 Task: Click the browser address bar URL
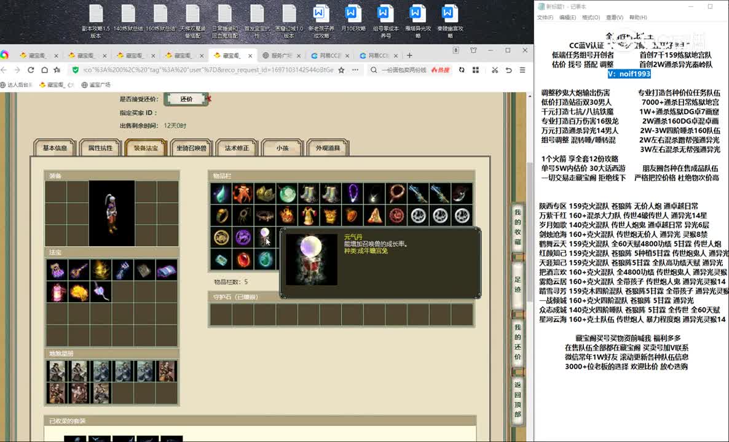click(208, 69)
